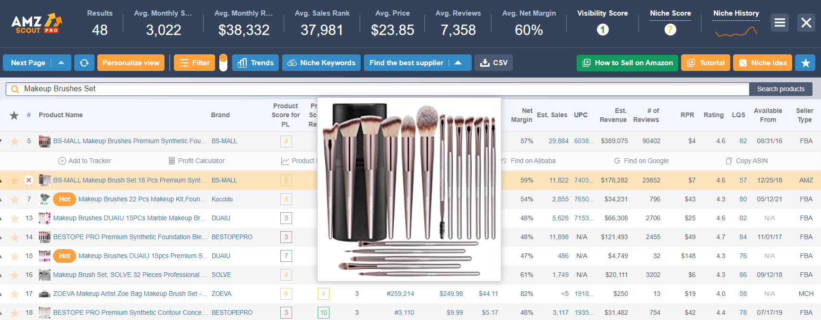This screenshot has width=821, height=320.
Task: Open Trends chart
Action: click(255, 62)
